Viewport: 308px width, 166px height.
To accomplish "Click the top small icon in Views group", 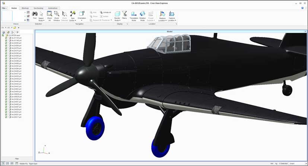I will [x=28, y=12].
